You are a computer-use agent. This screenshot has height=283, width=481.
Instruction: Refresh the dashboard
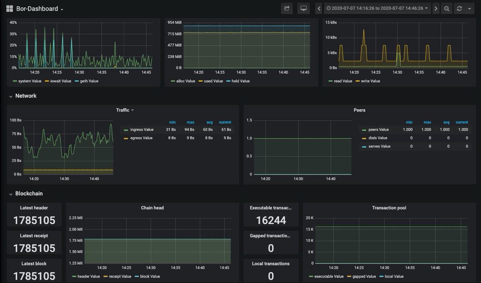coord(459,8)
